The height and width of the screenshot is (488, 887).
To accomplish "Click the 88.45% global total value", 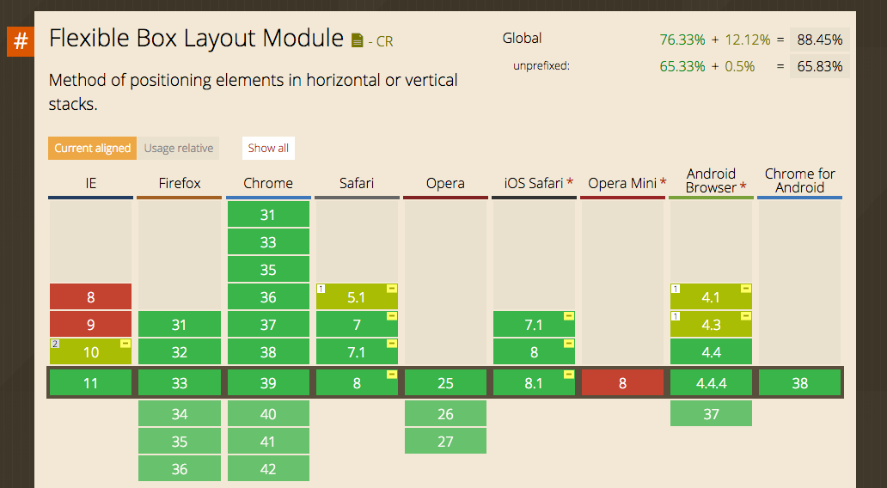I will click(x=820, y=40).
